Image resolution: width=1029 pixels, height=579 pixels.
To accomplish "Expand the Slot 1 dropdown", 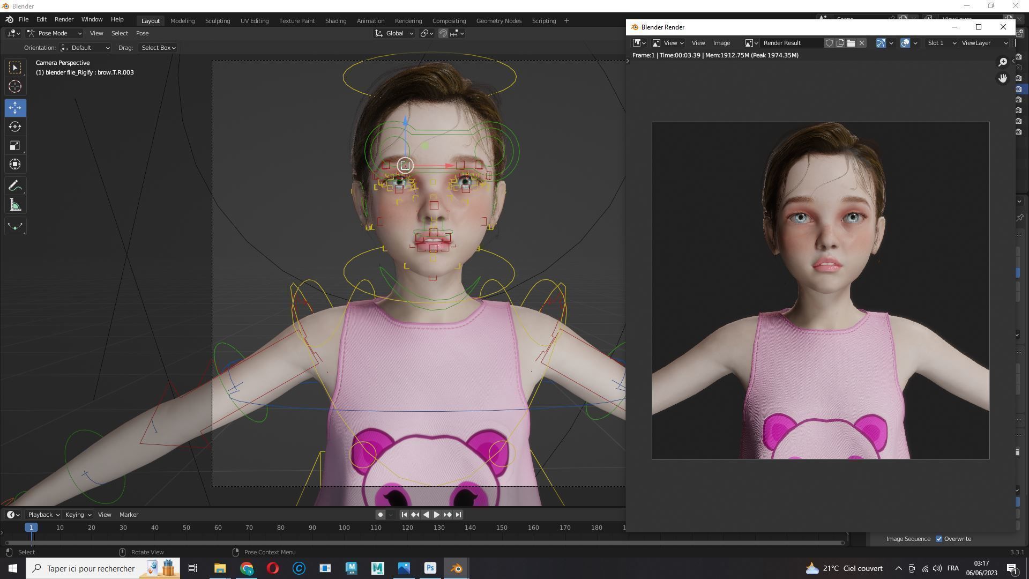I will click(x=942, y=43).
